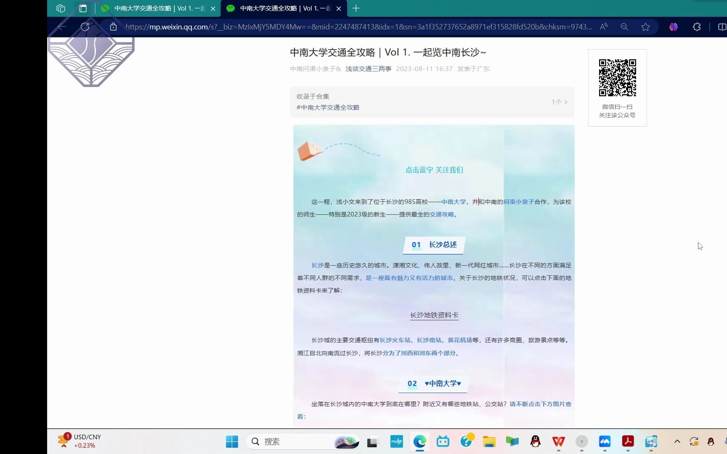
Task: Click the 01 长沙总述 section heading
Action: pyautogui.click(x=434, y=245)
